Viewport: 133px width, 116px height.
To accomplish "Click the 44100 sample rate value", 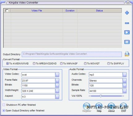I will [93, 91].
